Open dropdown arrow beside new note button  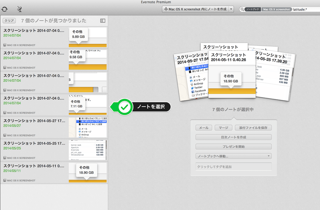(x=231, y=9)
